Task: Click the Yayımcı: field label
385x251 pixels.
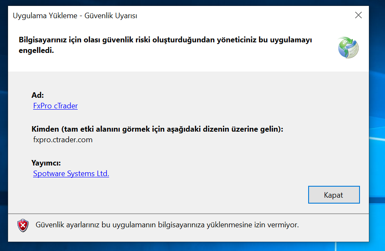Action: click(46, 163)
